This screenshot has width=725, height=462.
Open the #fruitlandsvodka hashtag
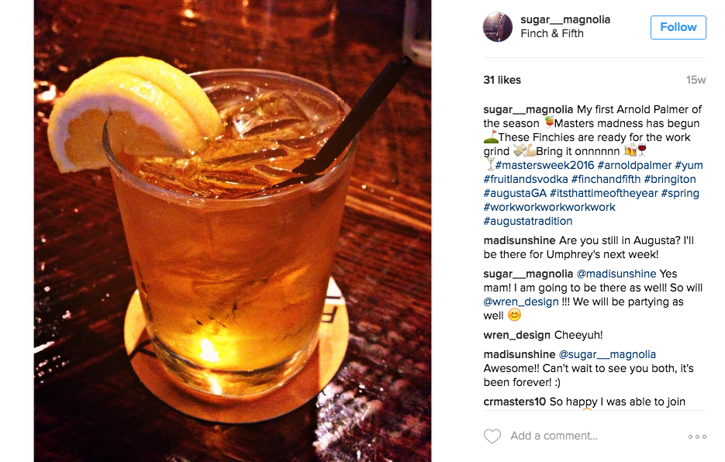click(x=525, y=179)
